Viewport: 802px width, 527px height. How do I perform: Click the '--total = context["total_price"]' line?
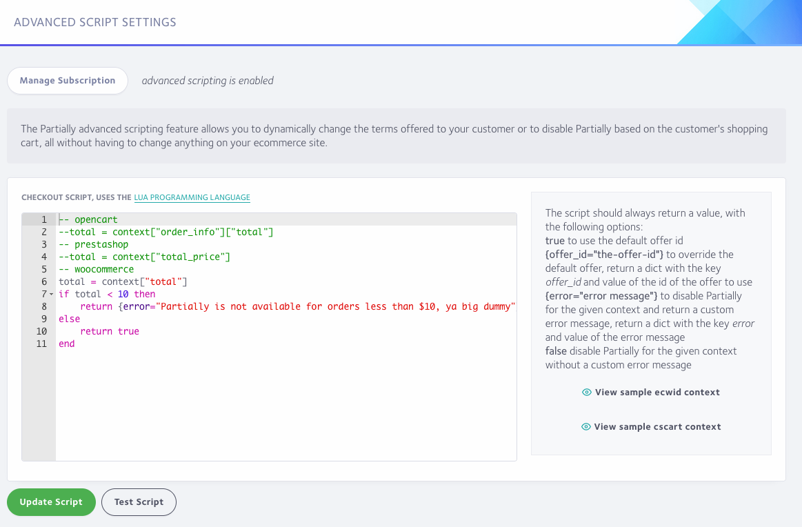tap(144, 257)
